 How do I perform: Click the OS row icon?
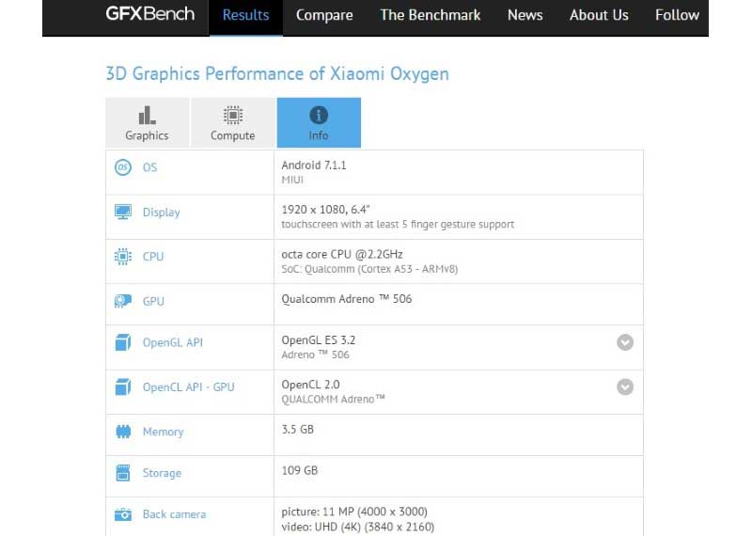click(x=123, y=167)
